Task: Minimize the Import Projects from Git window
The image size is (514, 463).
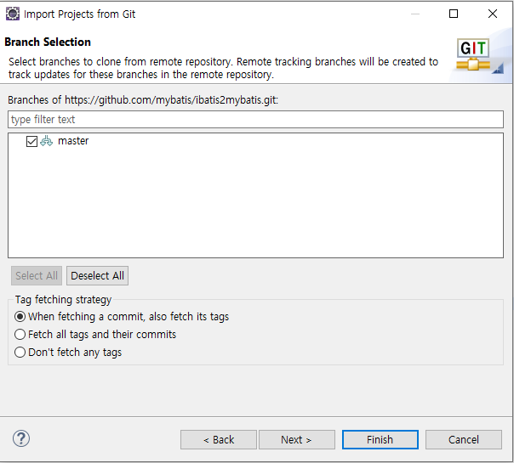Action: (x=415, y=14)
